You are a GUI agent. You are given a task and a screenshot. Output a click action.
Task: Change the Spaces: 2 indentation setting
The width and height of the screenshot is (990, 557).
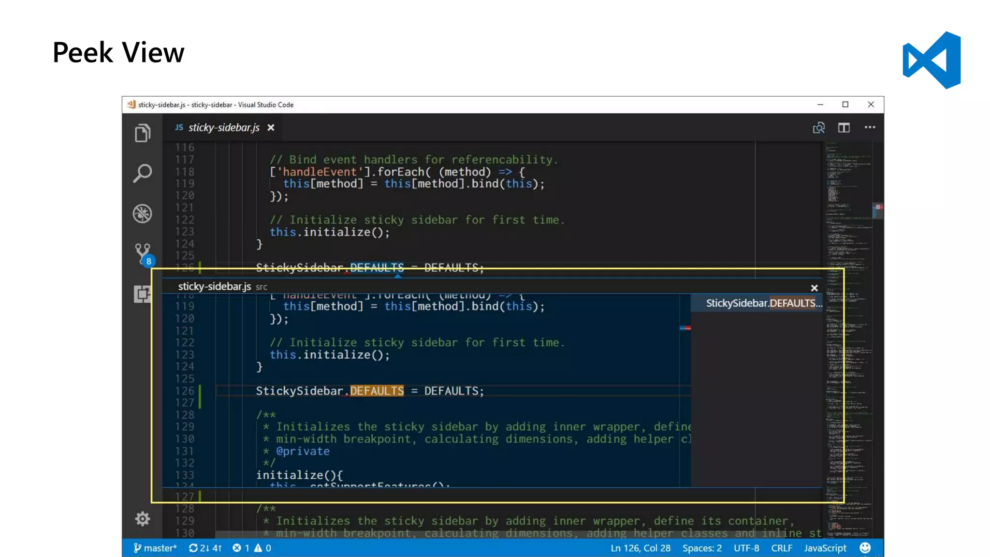pyautogui.click(x=702, y=548)
